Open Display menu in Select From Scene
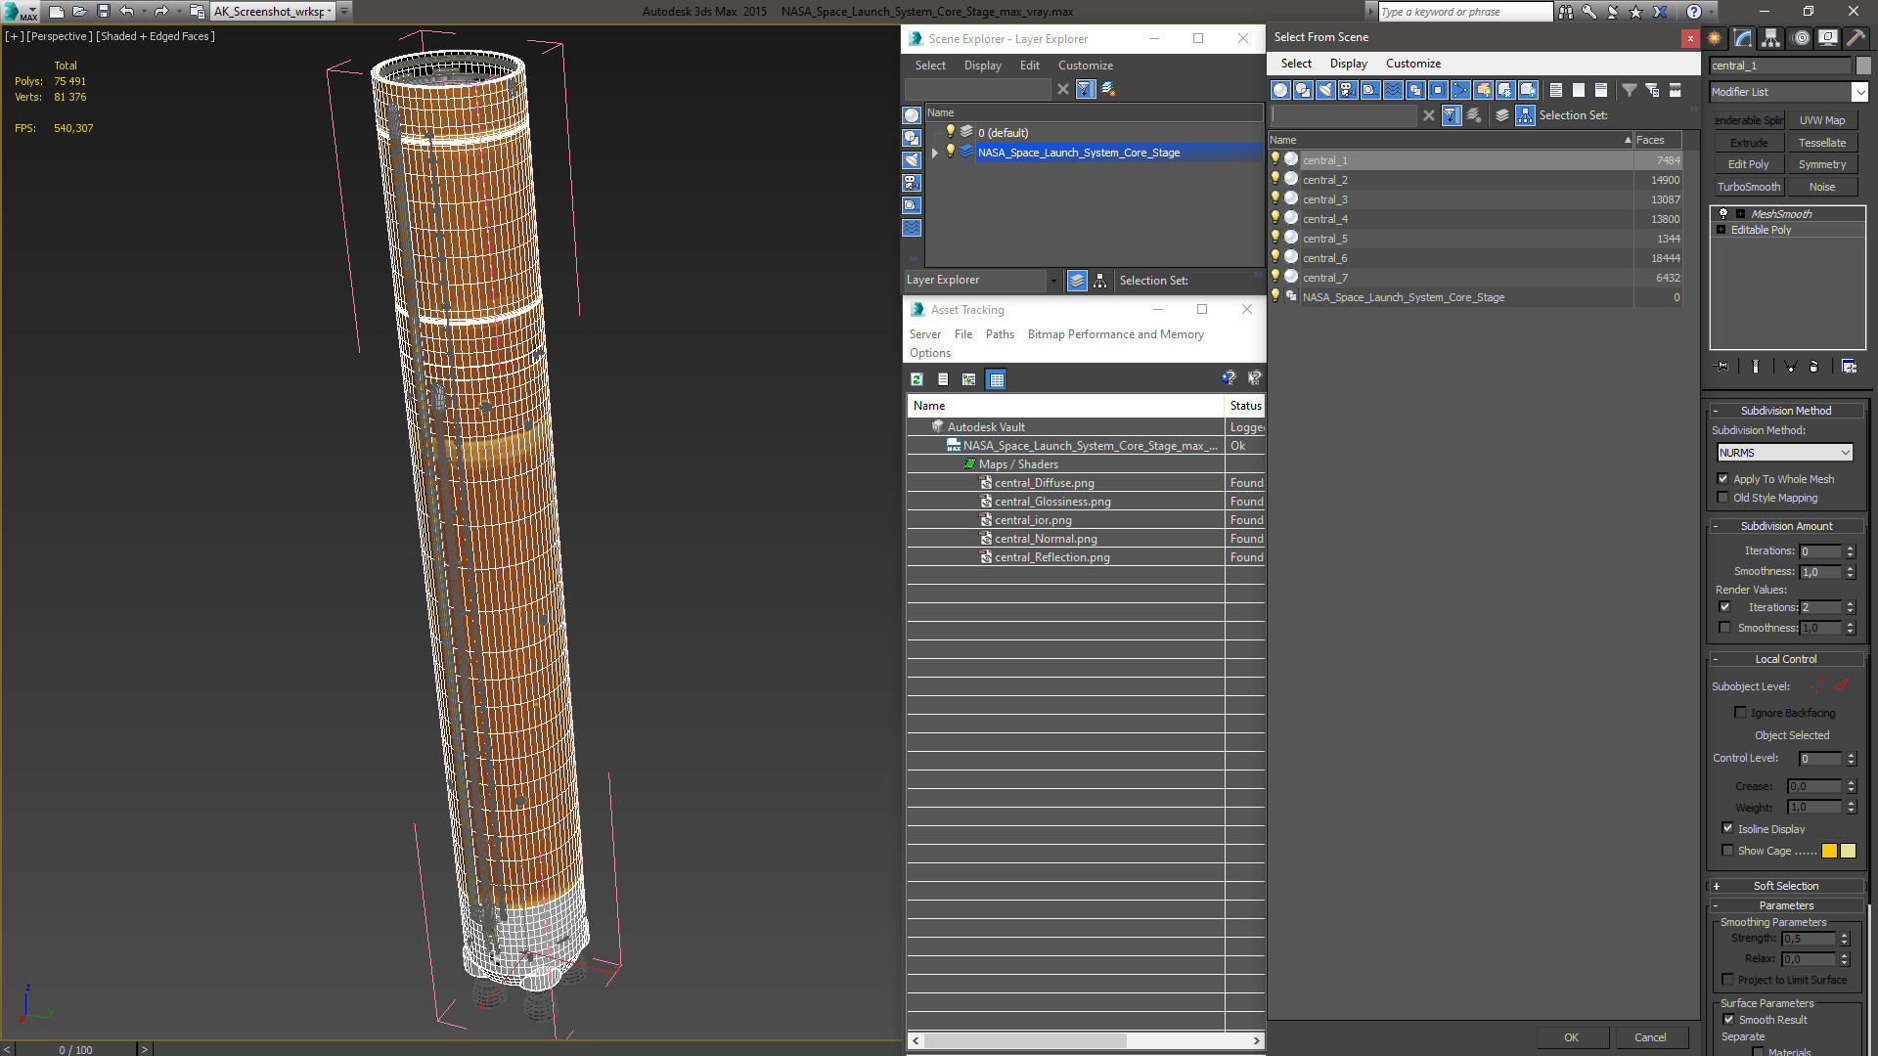The image size is (1878, 1056). point(1348,64)
